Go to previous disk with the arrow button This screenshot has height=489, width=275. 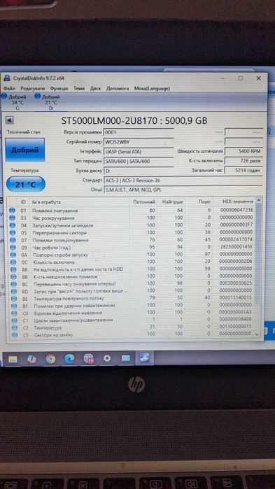pyautogui.click(x=10, y=120)
